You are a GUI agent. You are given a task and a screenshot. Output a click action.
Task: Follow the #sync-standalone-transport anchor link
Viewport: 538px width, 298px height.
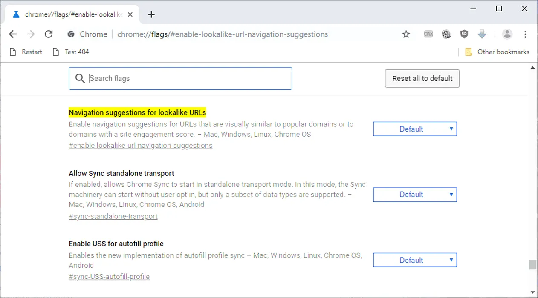113,216
